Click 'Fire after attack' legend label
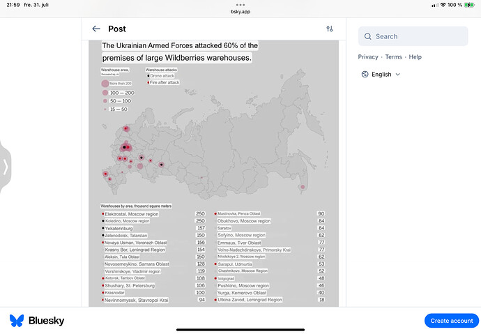This screenshot has width=481, height=334. (165, 82)
